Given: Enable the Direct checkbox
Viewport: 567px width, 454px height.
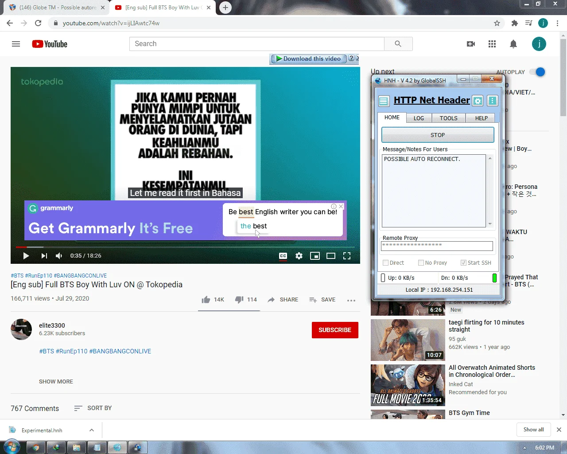Looking at the screenshot, I should pyautogui.click(x=385, y=263).
